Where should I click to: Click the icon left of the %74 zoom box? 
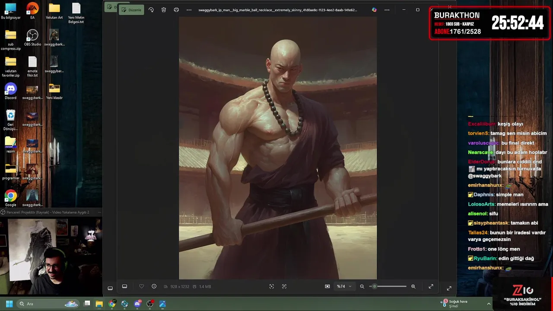point(327,286)
